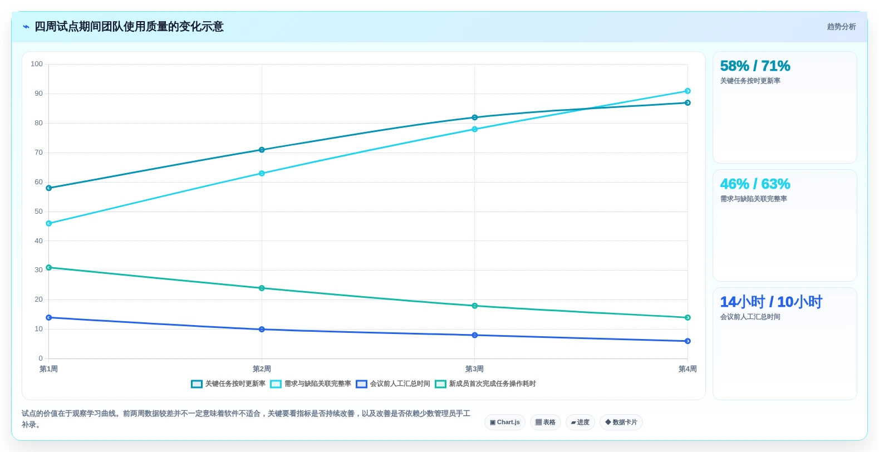Click the cyan 需求与缺陷关联完整率 legend swatch

276,384
